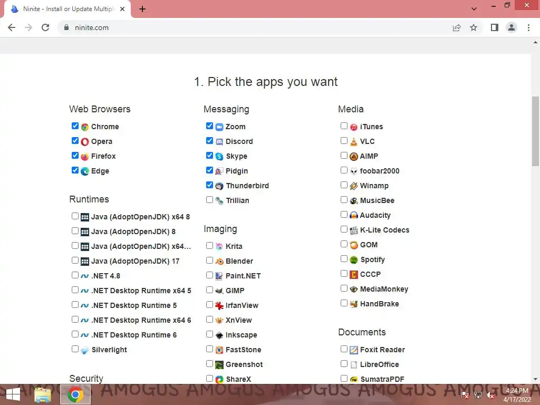Click the Firefox logo icon

pyautogui.click(x=85, y=157)
